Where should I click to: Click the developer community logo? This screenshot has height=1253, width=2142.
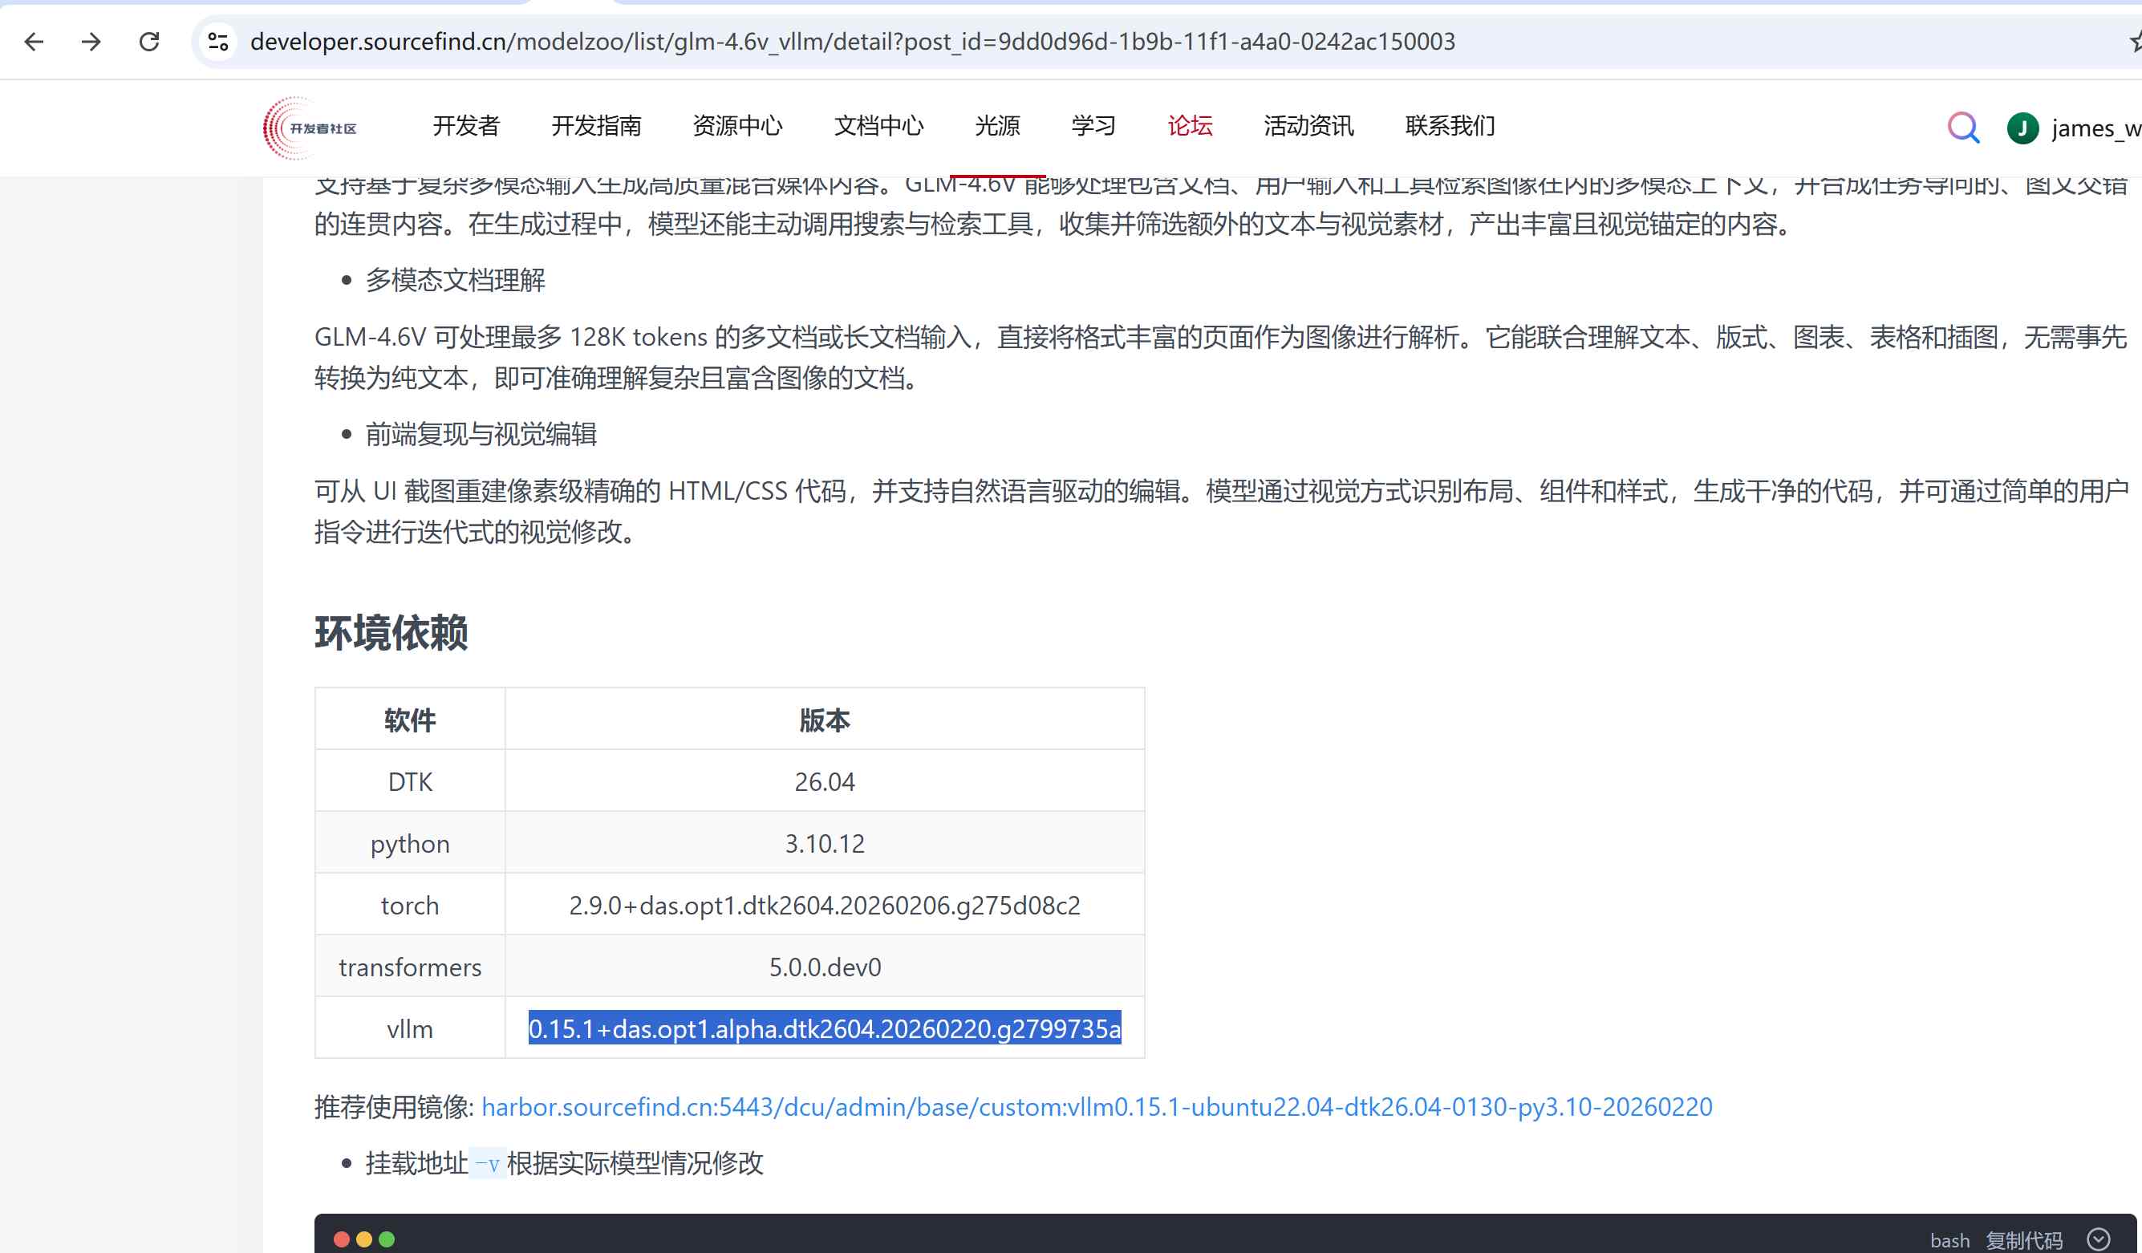point(310,128)
